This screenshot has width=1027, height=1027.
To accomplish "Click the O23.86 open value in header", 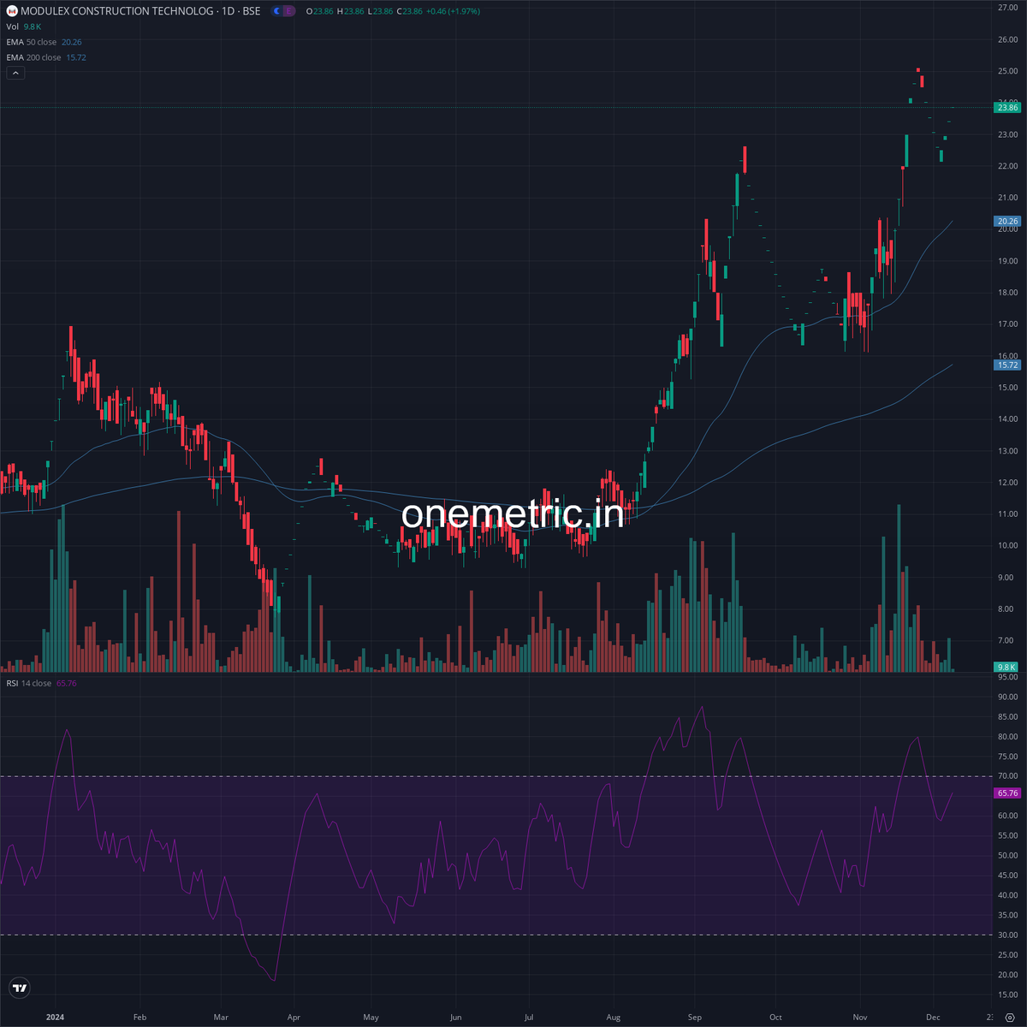I will 320,11.
